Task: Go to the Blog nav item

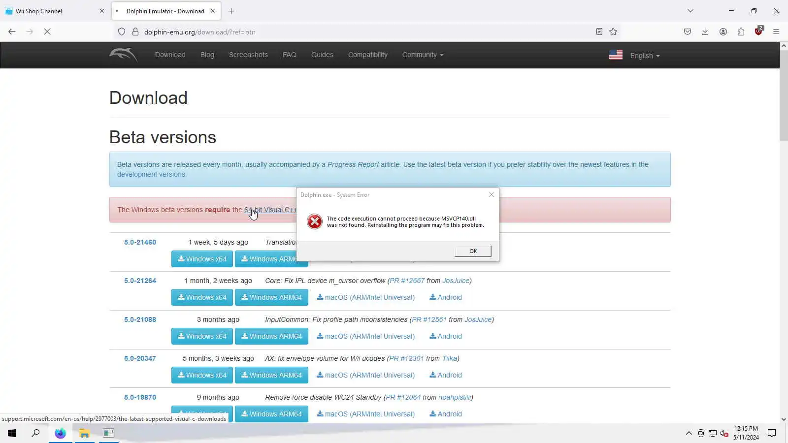Action: click(207, 55)
